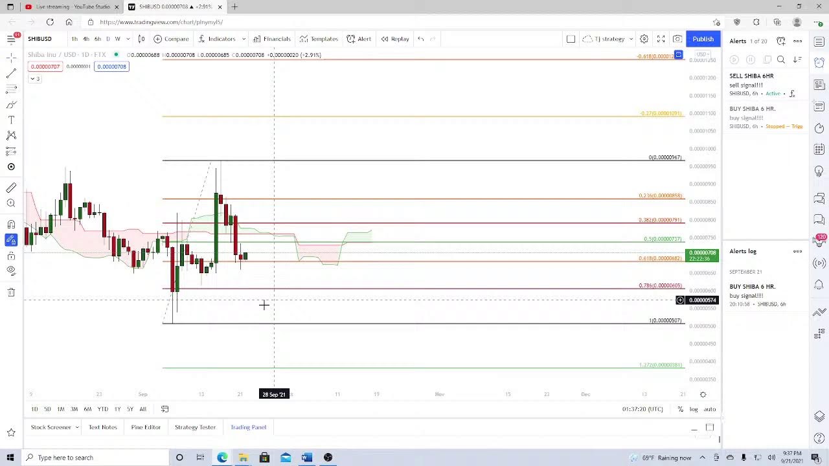The height and width of the screenshot is (466, 829).
Task: Open the USD currency dropdown
Action: point(703,54)
